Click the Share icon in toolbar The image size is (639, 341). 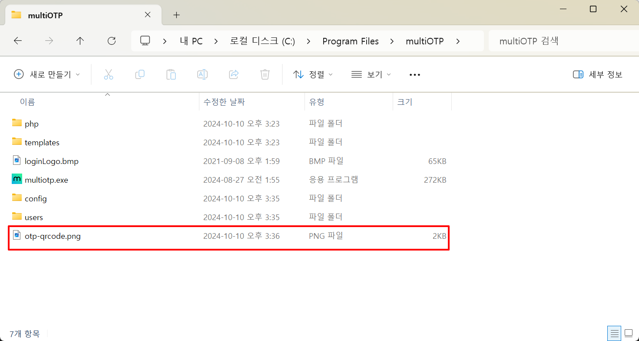(234, 74)
